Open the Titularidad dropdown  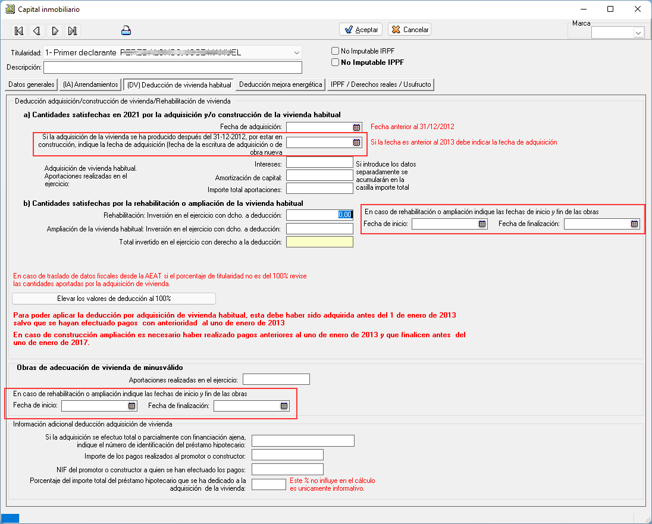click(296, 53)
